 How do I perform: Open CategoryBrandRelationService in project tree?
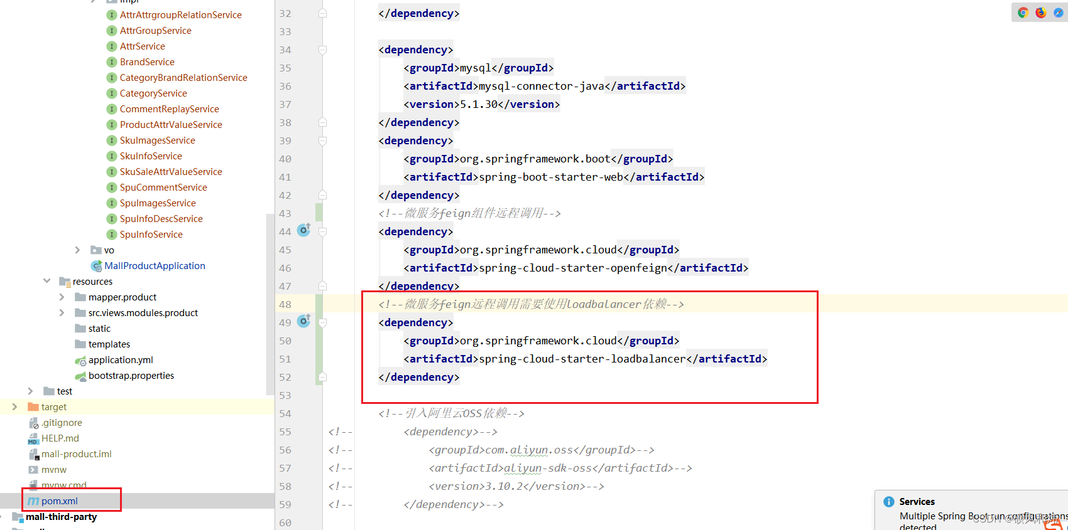[x=183, y=78]
